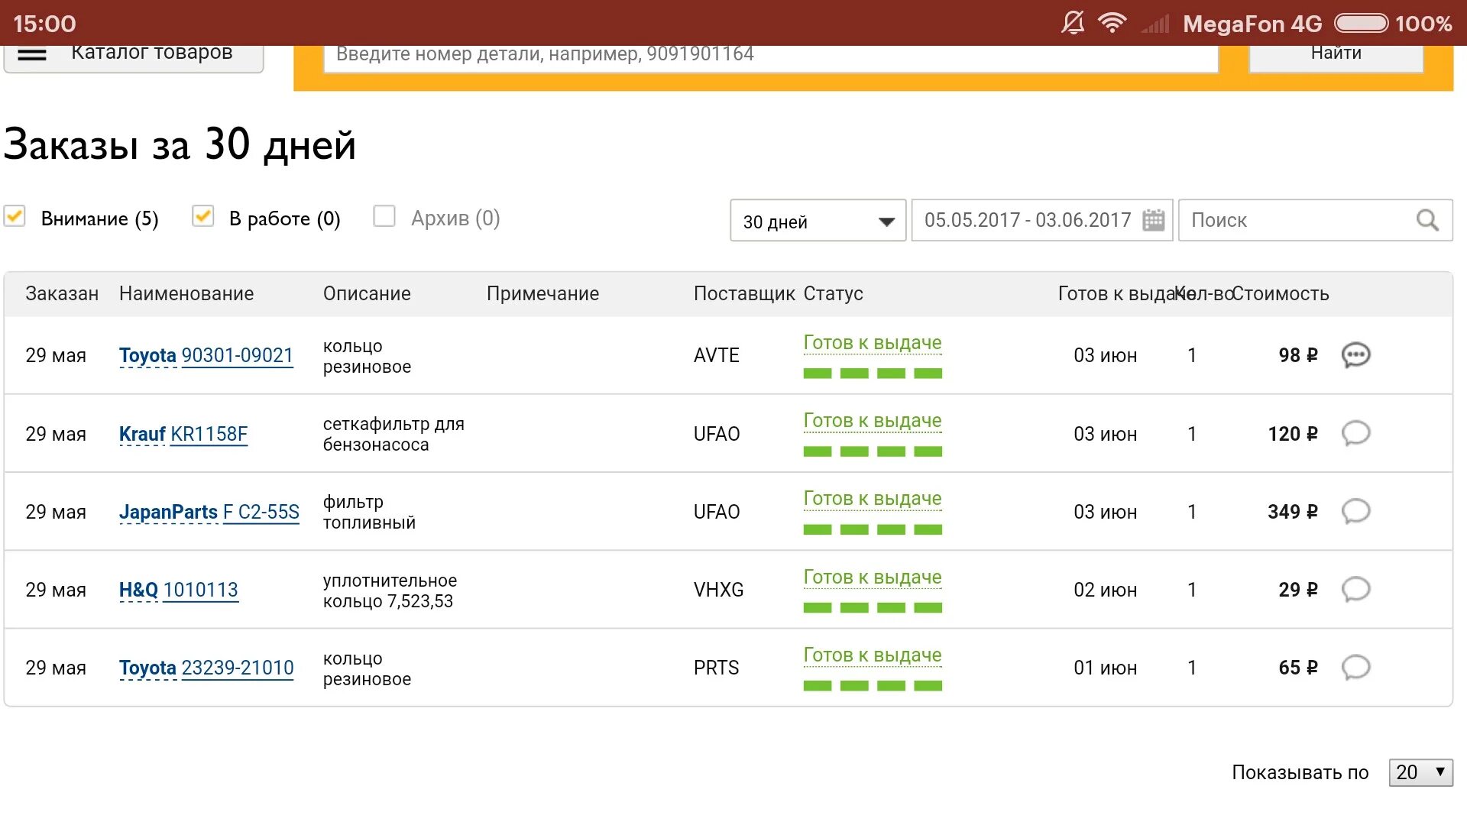The height and width of the screenshot is (825, 1467).
Task: Sort by the Поставщик column header
Action: (744, 293)
